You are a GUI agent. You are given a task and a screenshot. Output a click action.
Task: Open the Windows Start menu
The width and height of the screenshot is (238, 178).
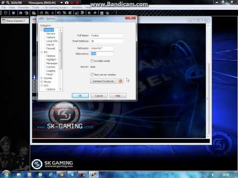[x=5, y=175]
